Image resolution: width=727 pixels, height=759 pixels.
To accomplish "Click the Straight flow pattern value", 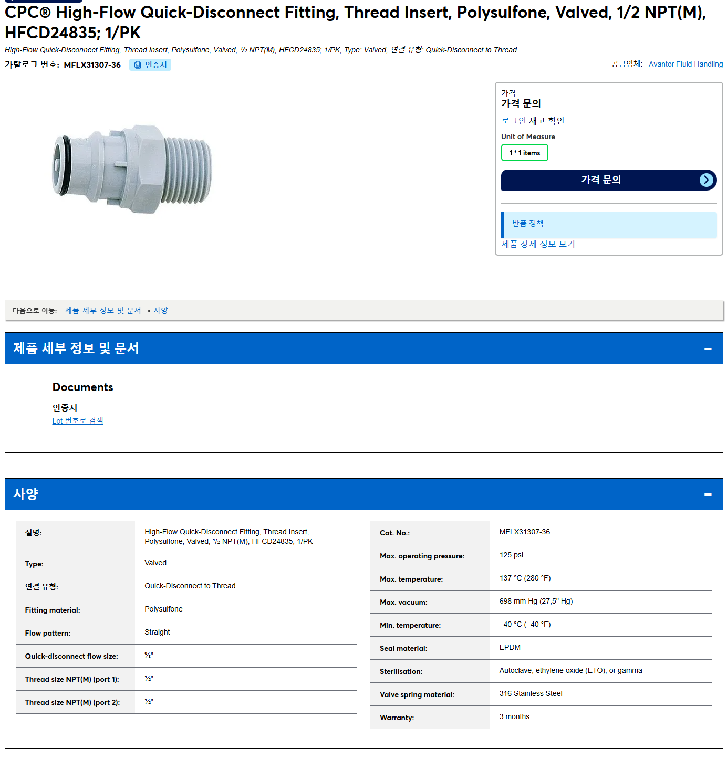I will coord(157,632).
